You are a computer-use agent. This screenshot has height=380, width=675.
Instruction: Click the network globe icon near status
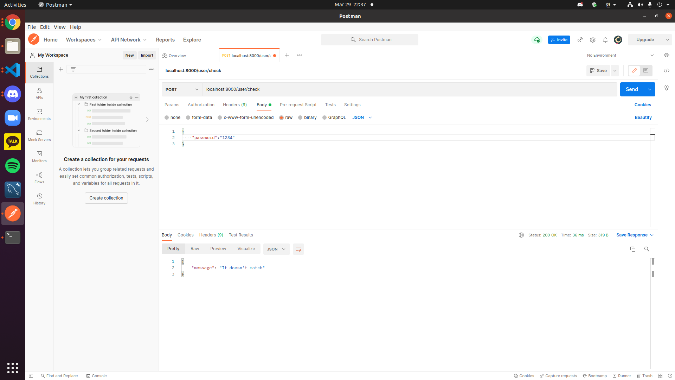coord(521,235)
